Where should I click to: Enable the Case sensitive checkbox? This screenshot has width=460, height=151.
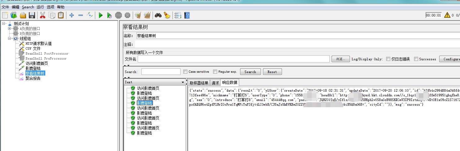click(185, 72)
